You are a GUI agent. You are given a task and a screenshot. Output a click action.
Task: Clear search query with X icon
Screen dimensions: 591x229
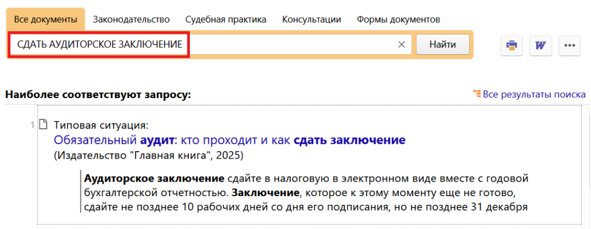click(x=402, y=44)
